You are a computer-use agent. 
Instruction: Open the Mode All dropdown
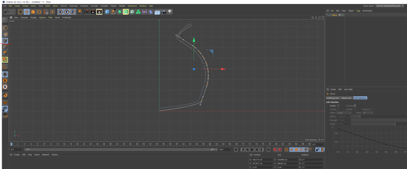point(368,112)
